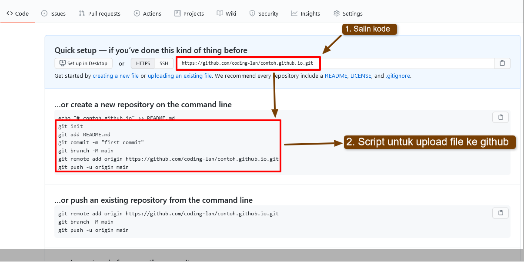
Task: Open Insights via the graph icon
Action: click(x=294, y=13)
